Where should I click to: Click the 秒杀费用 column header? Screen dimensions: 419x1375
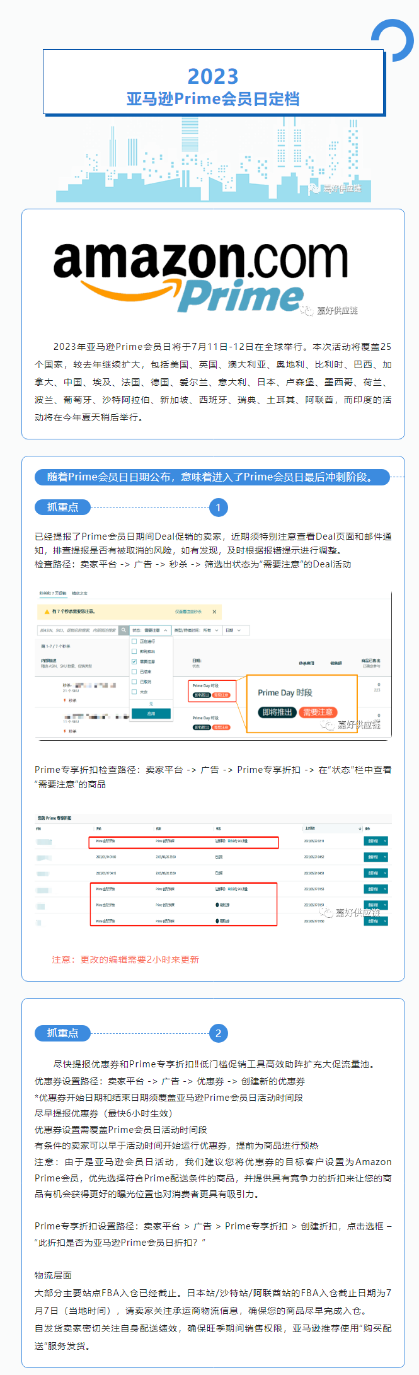(306, 663)
